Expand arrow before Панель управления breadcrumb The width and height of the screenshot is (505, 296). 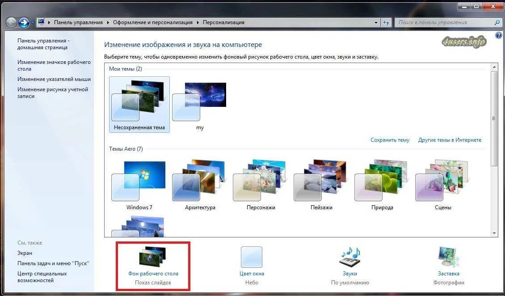pos(49,22)
